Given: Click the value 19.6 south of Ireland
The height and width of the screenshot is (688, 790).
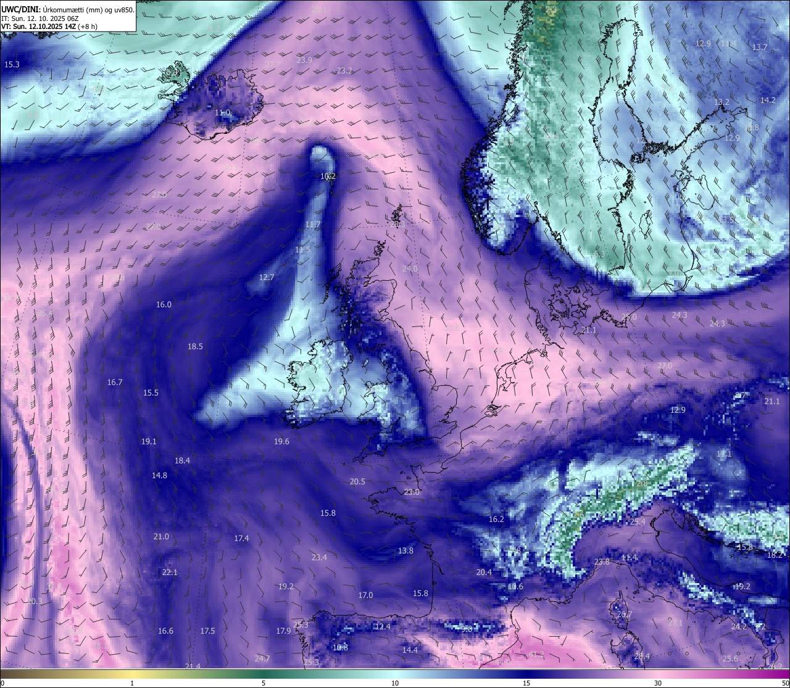Looking at the screenshot, I should (281, 441).
